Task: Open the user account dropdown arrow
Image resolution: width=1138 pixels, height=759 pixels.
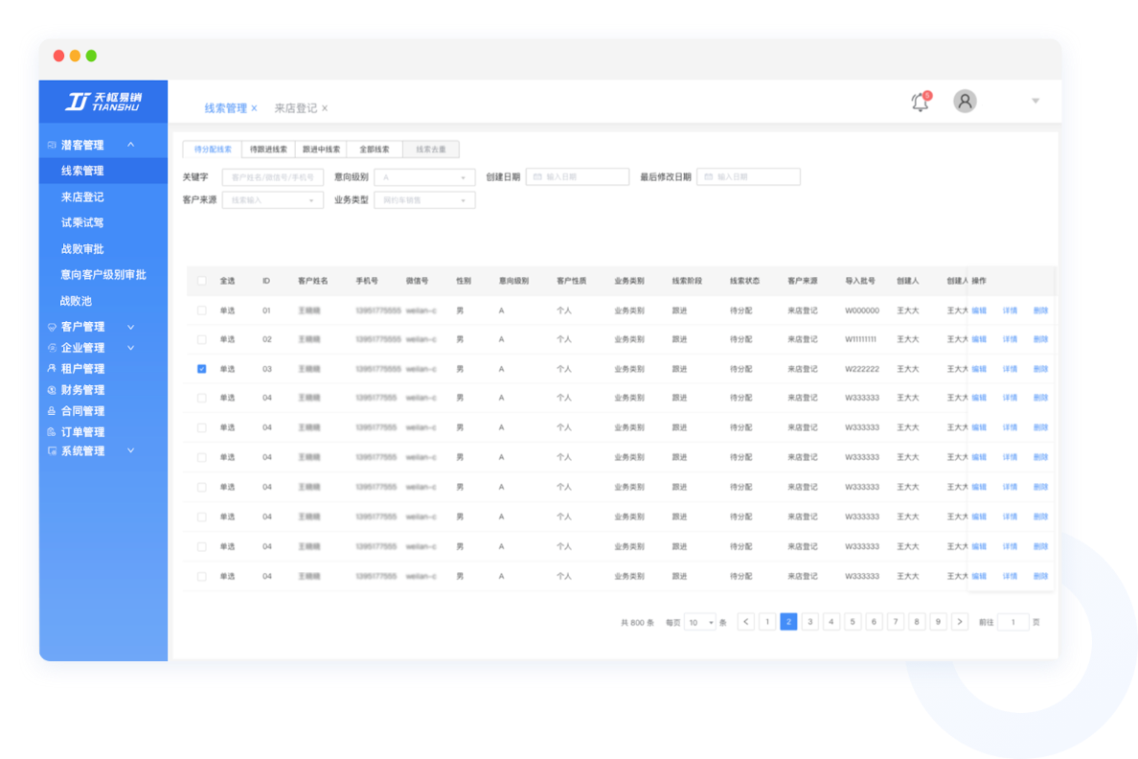Action: (x=1035, y=102)
